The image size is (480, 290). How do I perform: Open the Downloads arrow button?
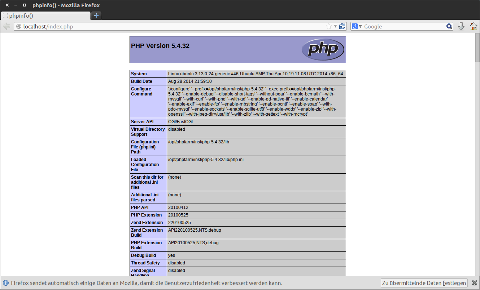coord(461,26)
